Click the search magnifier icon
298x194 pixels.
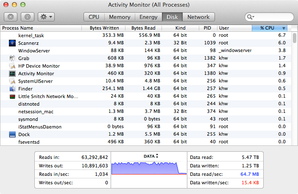click(250, 17)
